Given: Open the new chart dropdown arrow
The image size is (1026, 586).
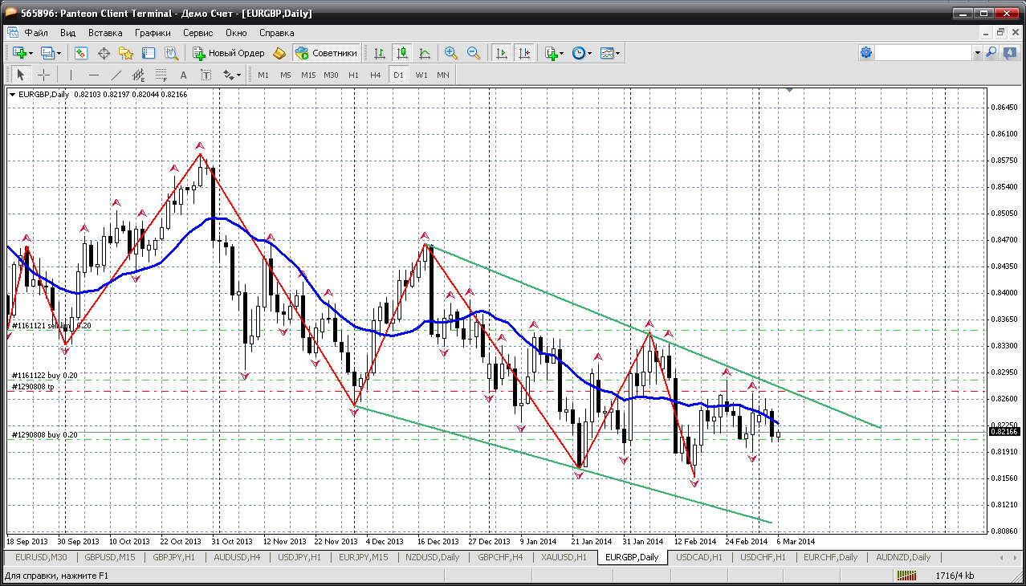Looking at the screenshot, I should tap(31, 53).
